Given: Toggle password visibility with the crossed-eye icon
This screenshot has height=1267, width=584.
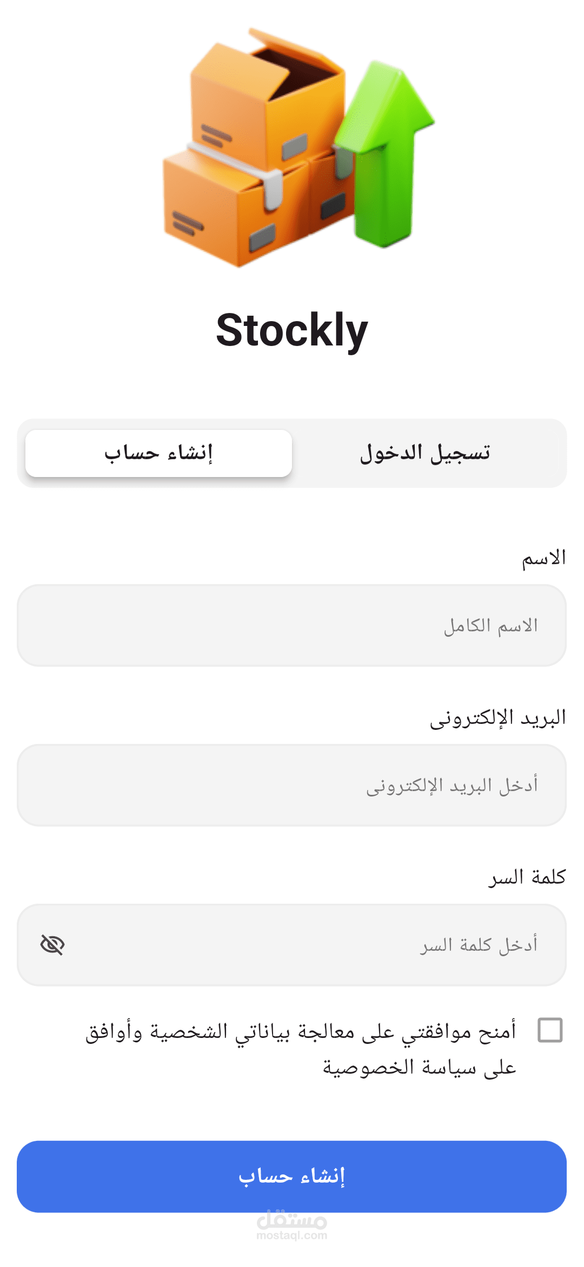Looking at the screenshot, I should [x=52, y=945].
